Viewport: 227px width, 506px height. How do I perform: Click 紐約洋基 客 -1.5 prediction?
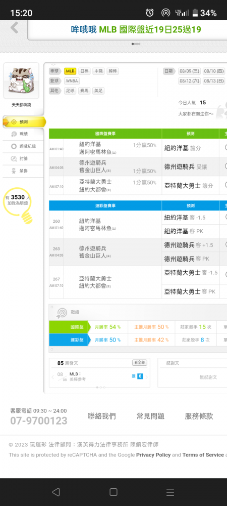pos(185,218)
